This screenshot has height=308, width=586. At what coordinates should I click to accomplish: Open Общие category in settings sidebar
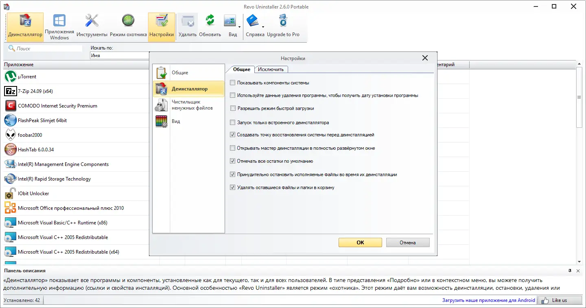pyautogui.click(x=188, y=72)
